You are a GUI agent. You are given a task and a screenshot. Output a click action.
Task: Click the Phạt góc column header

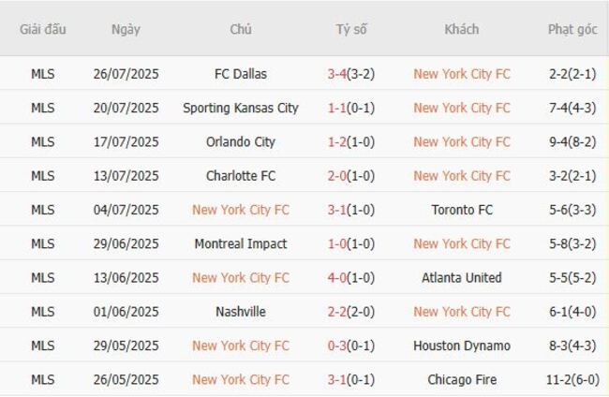(572, 29)
